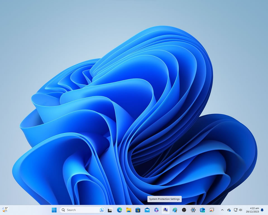Open Task View from taskbar
This screenshot has height=215, width=268.
pos(110,210)
